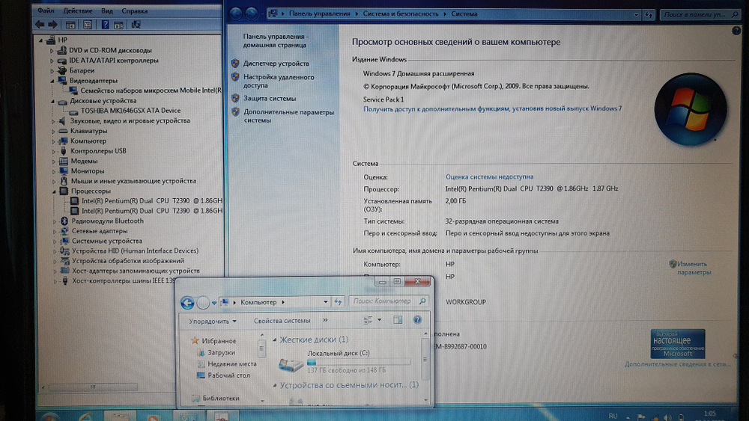Collapse the Процессоры node
The image size is (749, 421).
click(x=54, y=191)
